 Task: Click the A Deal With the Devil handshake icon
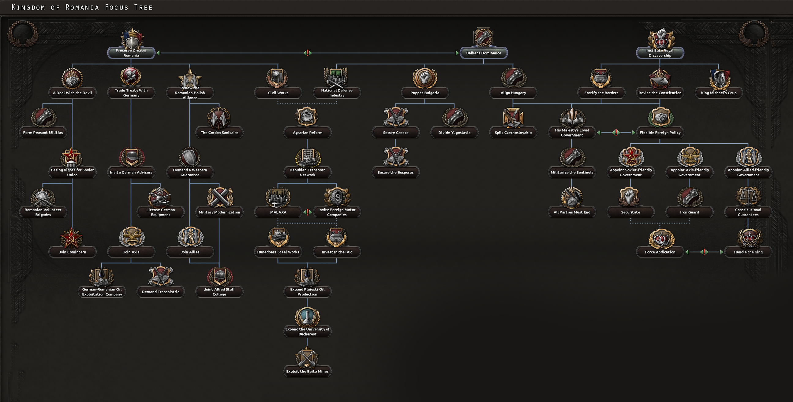point(72,78)
